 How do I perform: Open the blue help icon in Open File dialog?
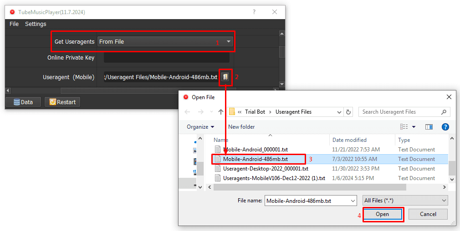click(x=445, y=127)
